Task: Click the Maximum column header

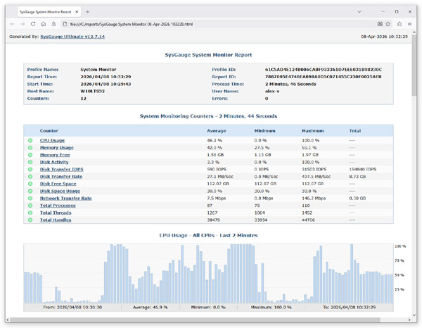Action: 313,131
